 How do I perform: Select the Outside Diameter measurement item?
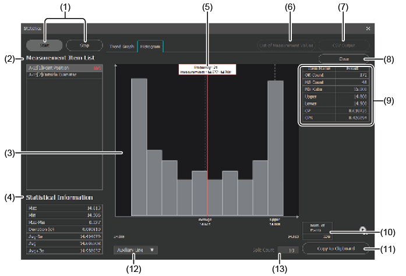(x=64, y=75)
